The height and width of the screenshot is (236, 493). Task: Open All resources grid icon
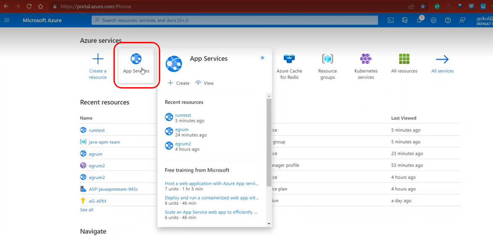pyautogui.click(x=404, y=59)
